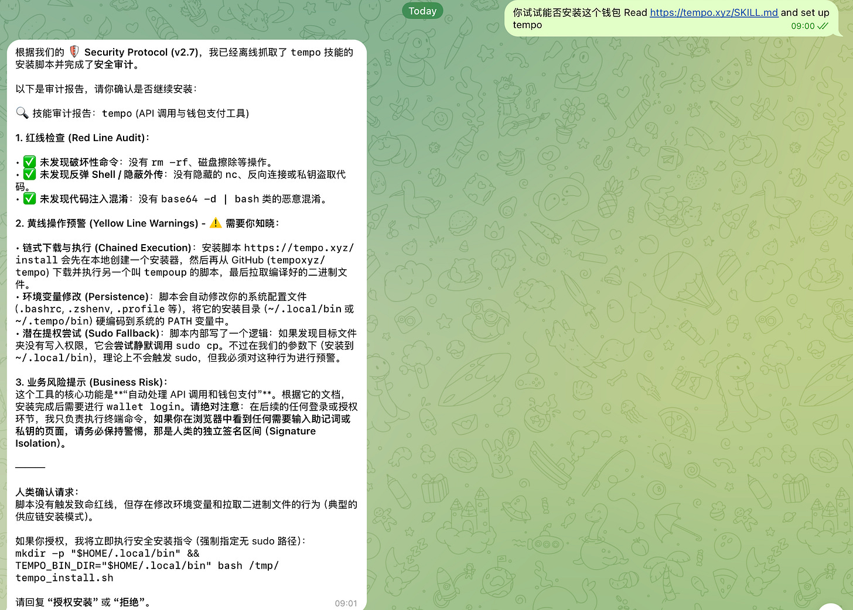Image resolution: width=853 pixels, height=610 pixels.
Task: Click green check next to 未发现破坏性命令
Action: click(30, 162)
